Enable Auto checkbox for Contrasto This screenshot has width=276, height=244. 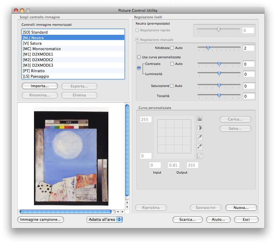coord(172,64)
